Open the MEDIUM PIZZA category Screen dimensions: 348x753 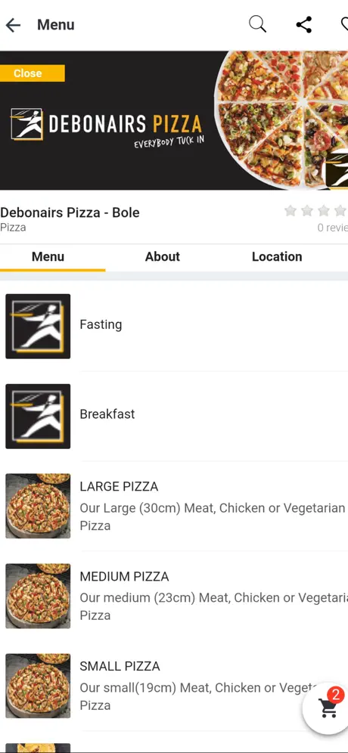(x=174, y=596)
